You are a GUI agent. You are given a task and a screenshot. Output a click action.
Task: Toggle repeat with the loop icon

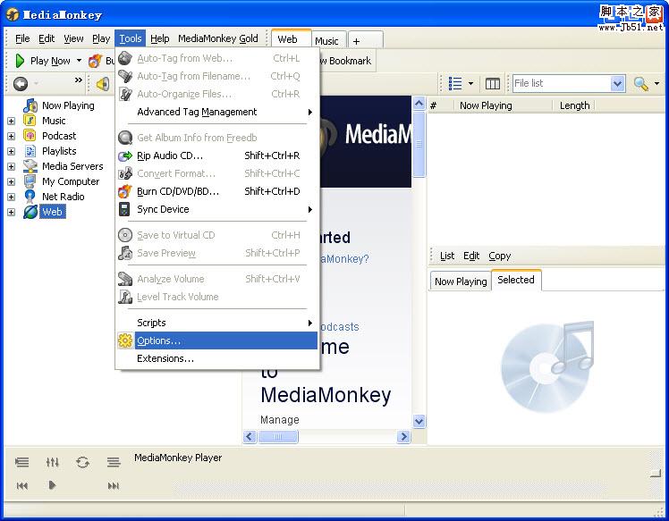(x=83, y=462)
